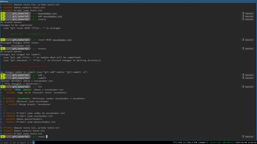Click the ROXTerm window title
Screen dimensions: 257x144
click(4, 1)
